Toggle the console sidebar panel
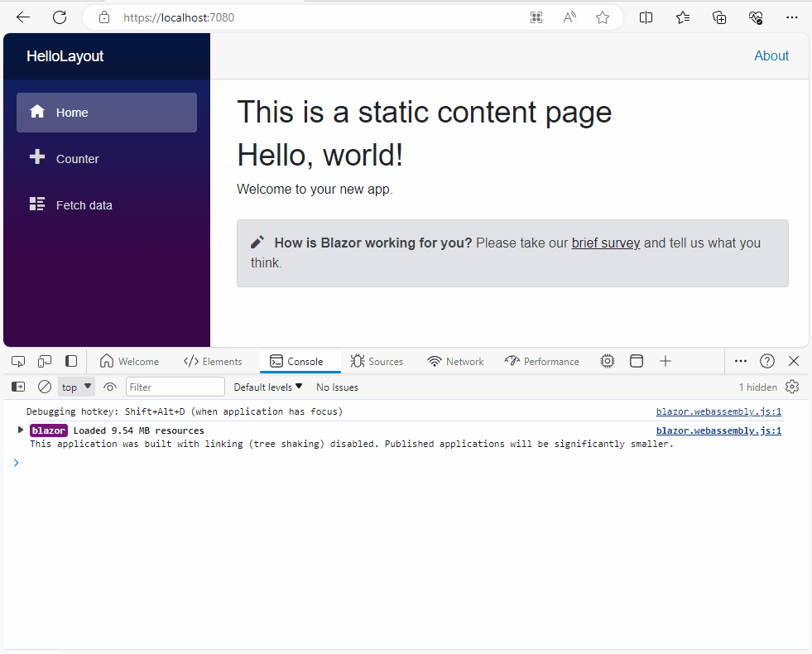Image resolution: width=812 pixels, height=654 pixels. point(18,387)
